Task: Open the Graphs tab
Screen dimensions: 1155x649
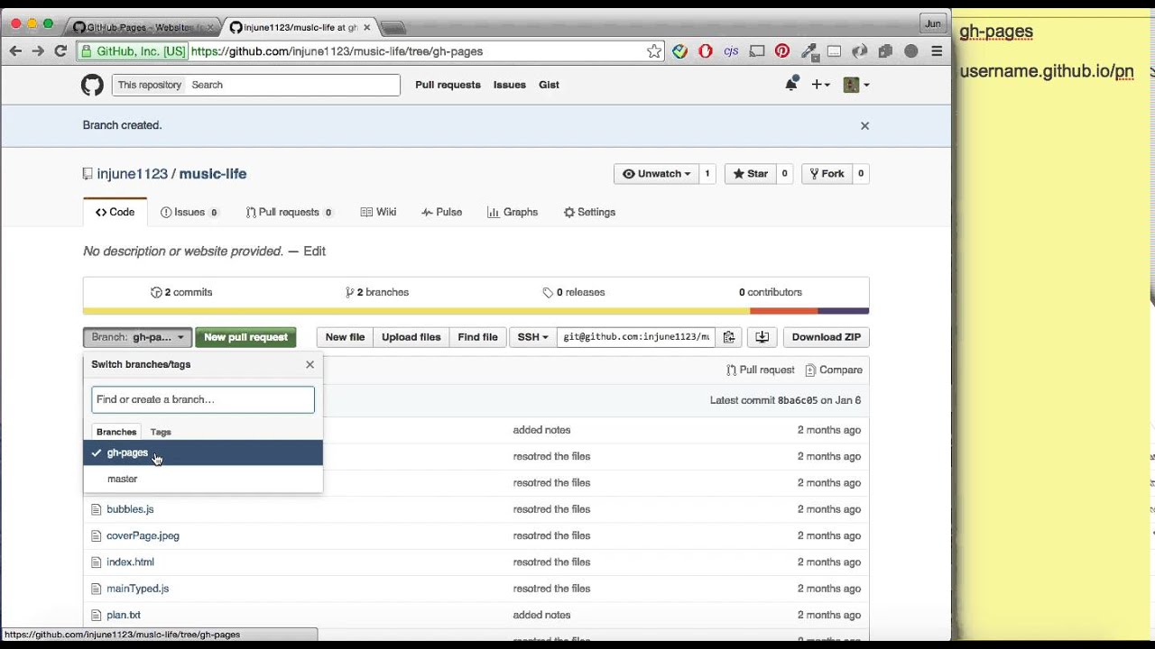Action: (x=513, y=213)
